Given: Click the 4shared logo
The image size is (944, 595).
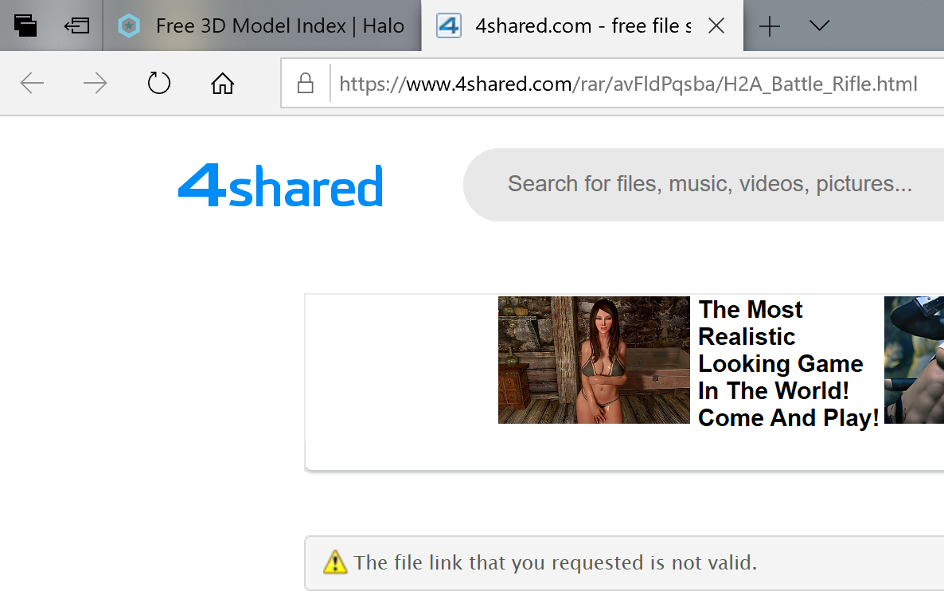Looking at the screenshot, I should point(280,186).
